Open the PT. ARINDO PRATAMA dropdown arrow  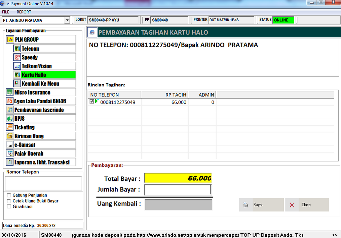67,20
